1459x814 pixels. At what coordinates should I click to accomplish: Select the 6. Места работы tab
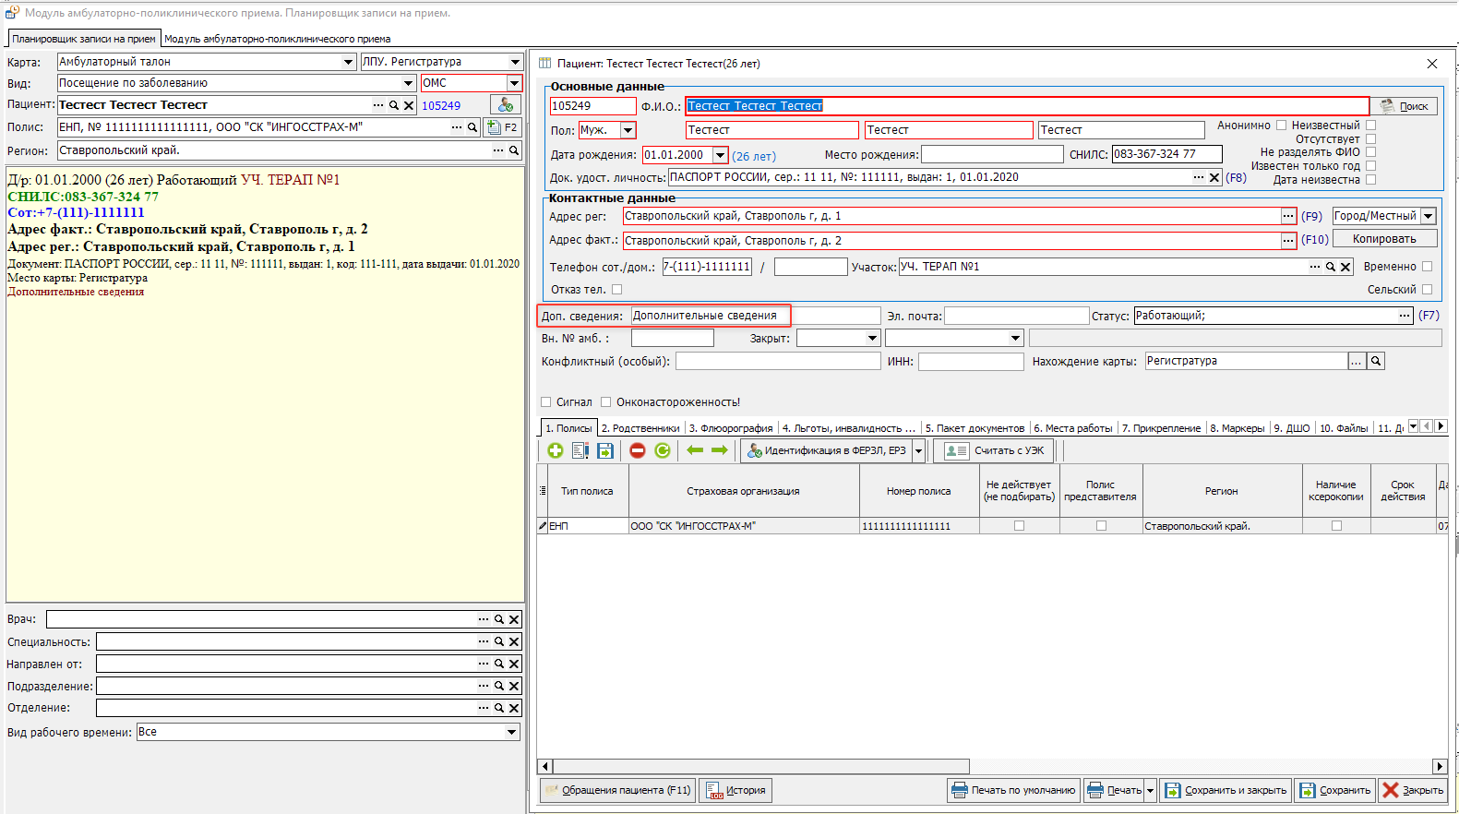click(x=1073, y=428)
